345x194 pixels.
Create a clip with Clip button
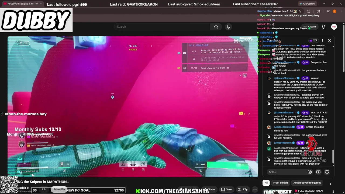tap(243, 189)
